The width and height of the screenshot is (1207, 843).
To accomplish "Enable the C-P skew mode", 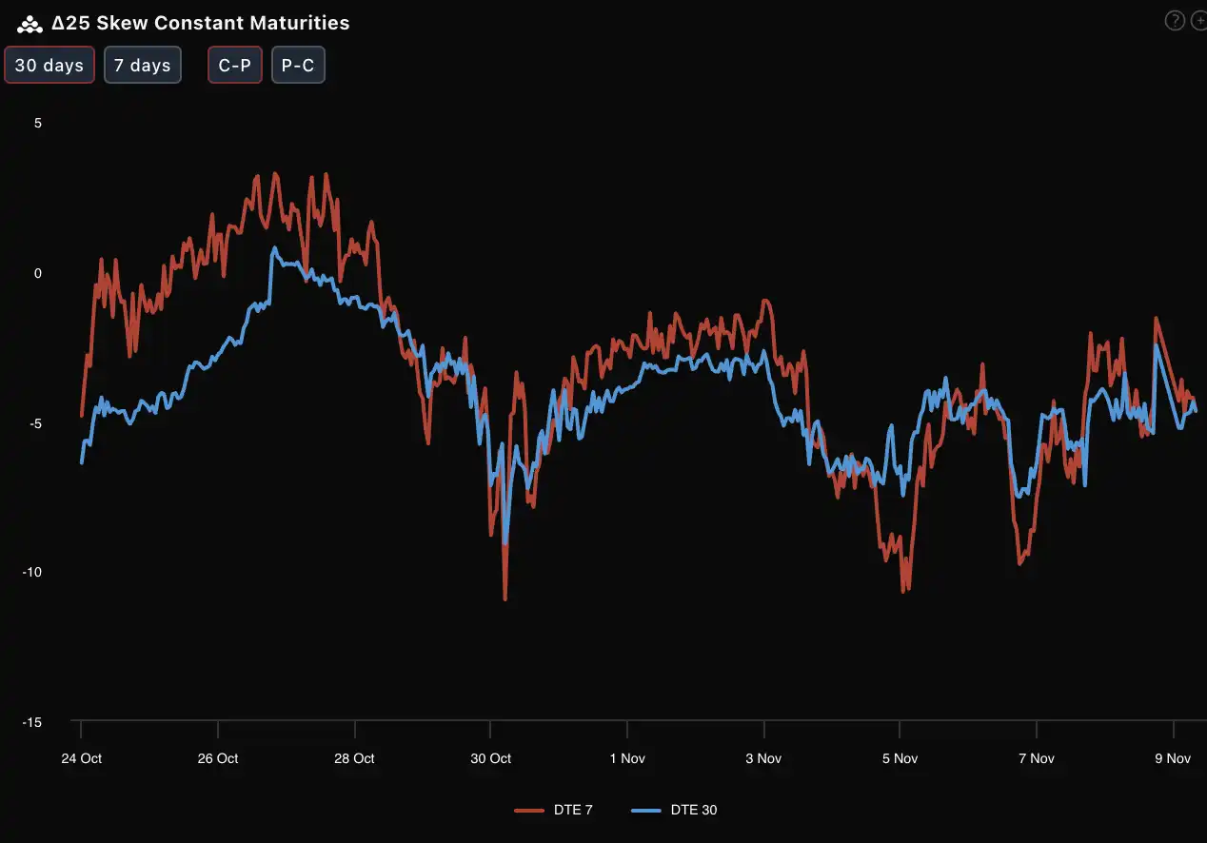I will [x=235, y=66].
